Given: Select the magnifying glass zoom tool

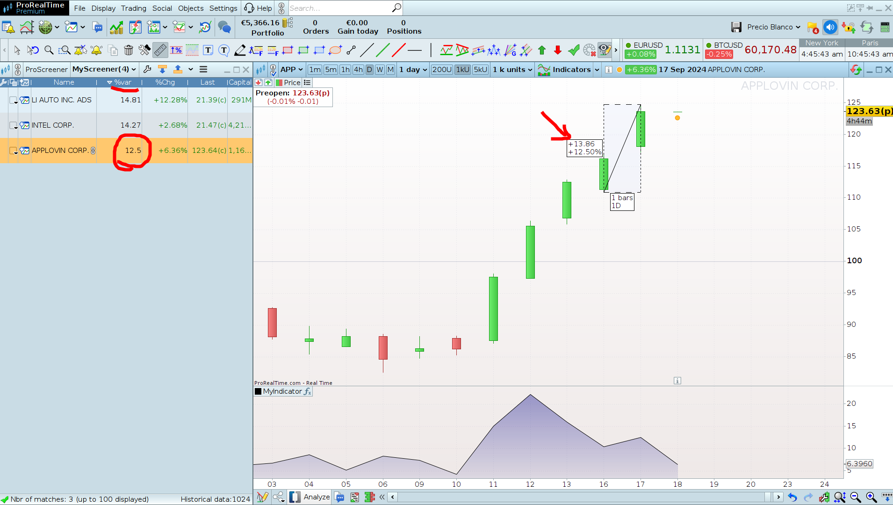Looking at the screenshot, I should pos(49,50).
